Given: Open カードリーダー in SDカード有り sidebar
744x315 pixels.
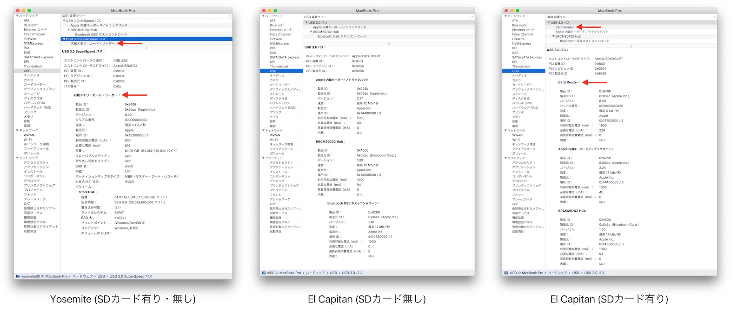Looking at the screenshot, I should tap(523, 85).
